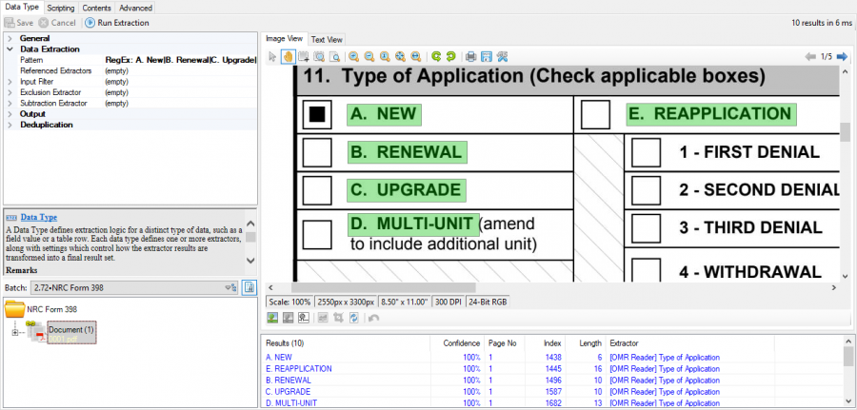857x410 pixels.
Task: Open viewer settings tools icon
Action: (x=502, y=57)
